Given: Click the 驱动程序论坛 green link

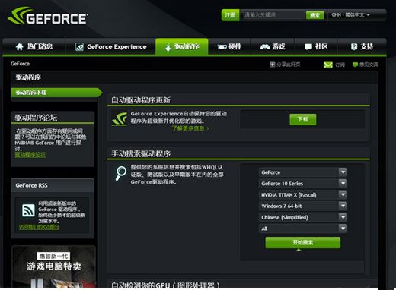Looking at the screenshot, I should (30, 155).
